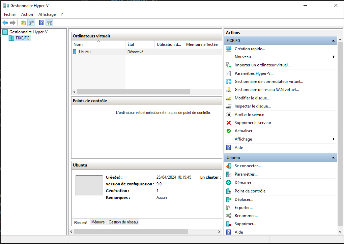Open the Action menu

click(x=27, y=14)
